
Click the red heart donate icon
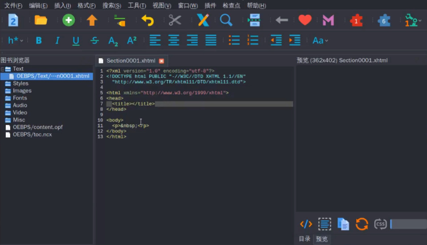305,20
